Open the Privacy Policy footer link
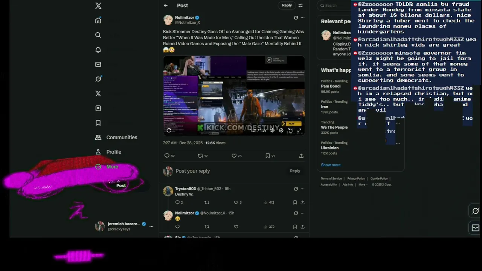The height and width of the screenshot is (271, 482). pyautogui.click(x=356, y=178)
